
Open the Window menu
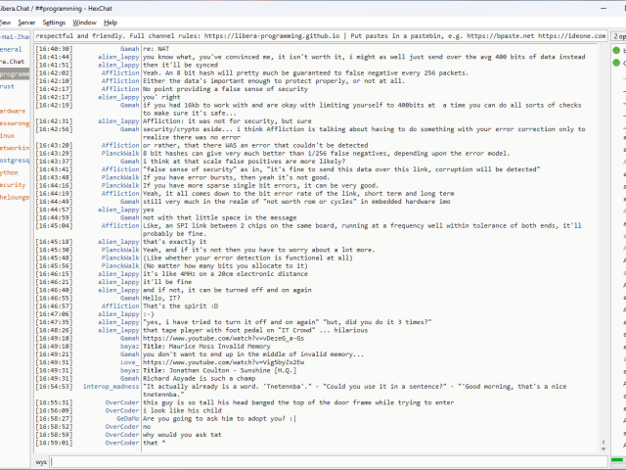(85, 22)
